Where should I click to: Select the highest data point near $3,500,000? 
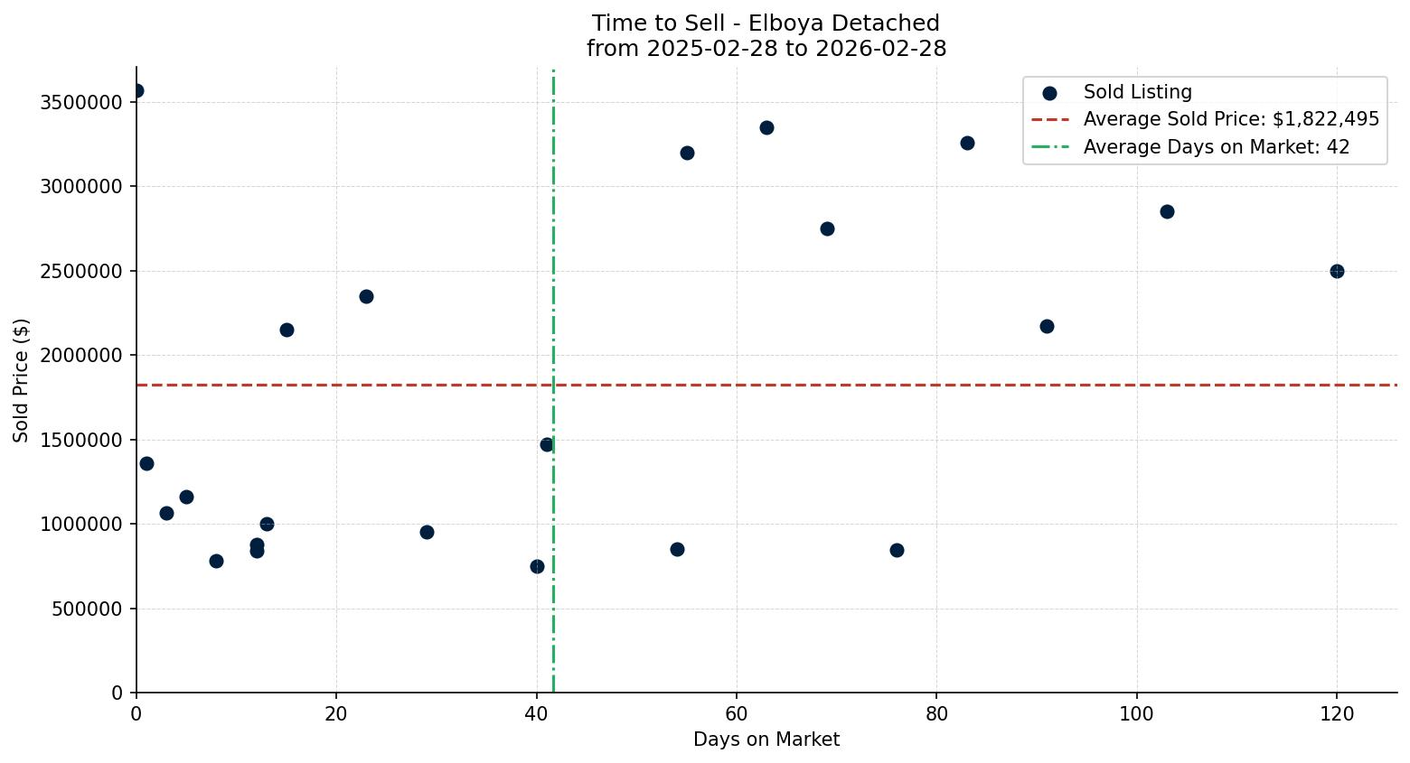136,90
